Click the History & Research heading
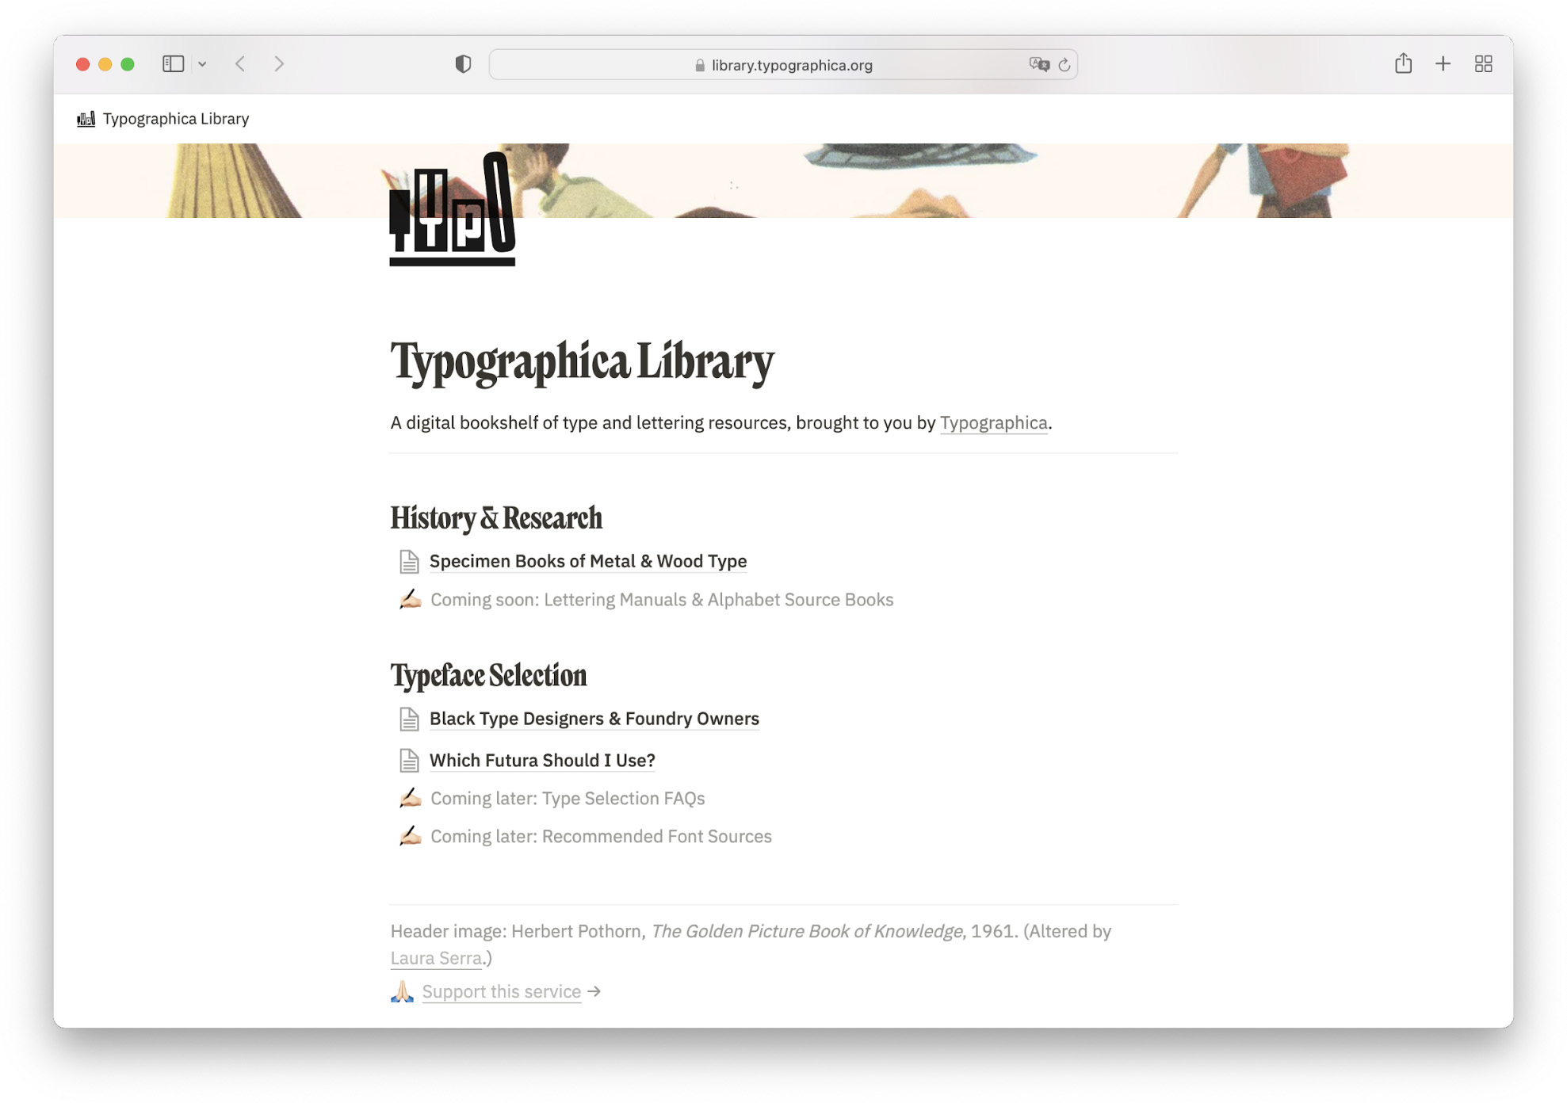Screen dimensions: 1567x1103 click(x=496, y=518)
